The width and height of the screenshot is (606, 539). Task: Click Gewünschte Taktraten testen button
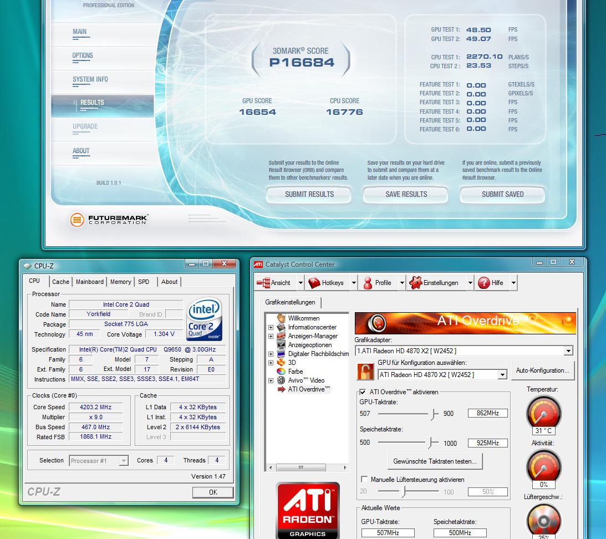(435, 461)
